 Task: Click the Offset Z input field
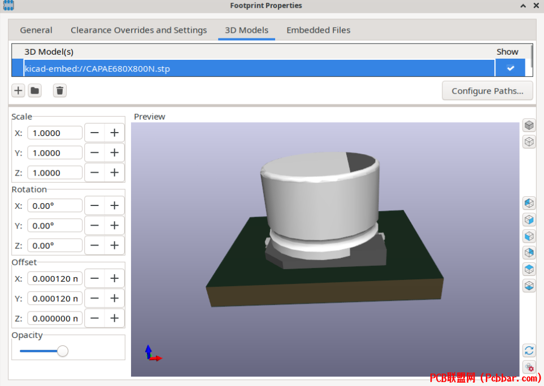(55, 318)
